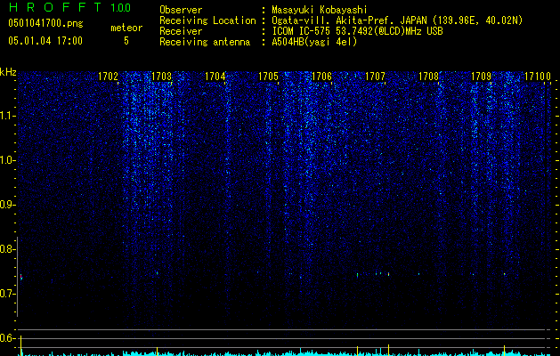This screenshot has width=560, height=356.
Task: Click the Observer label
Action: [181, 10]
